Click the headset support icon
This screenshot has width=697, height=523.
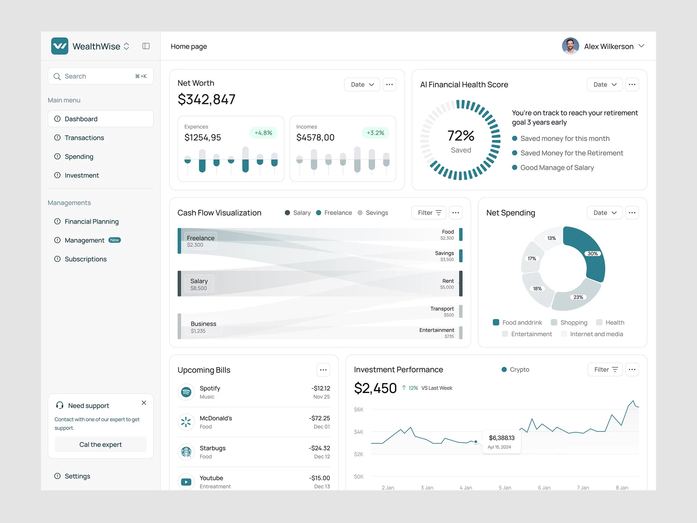click(x=60, y=405)
